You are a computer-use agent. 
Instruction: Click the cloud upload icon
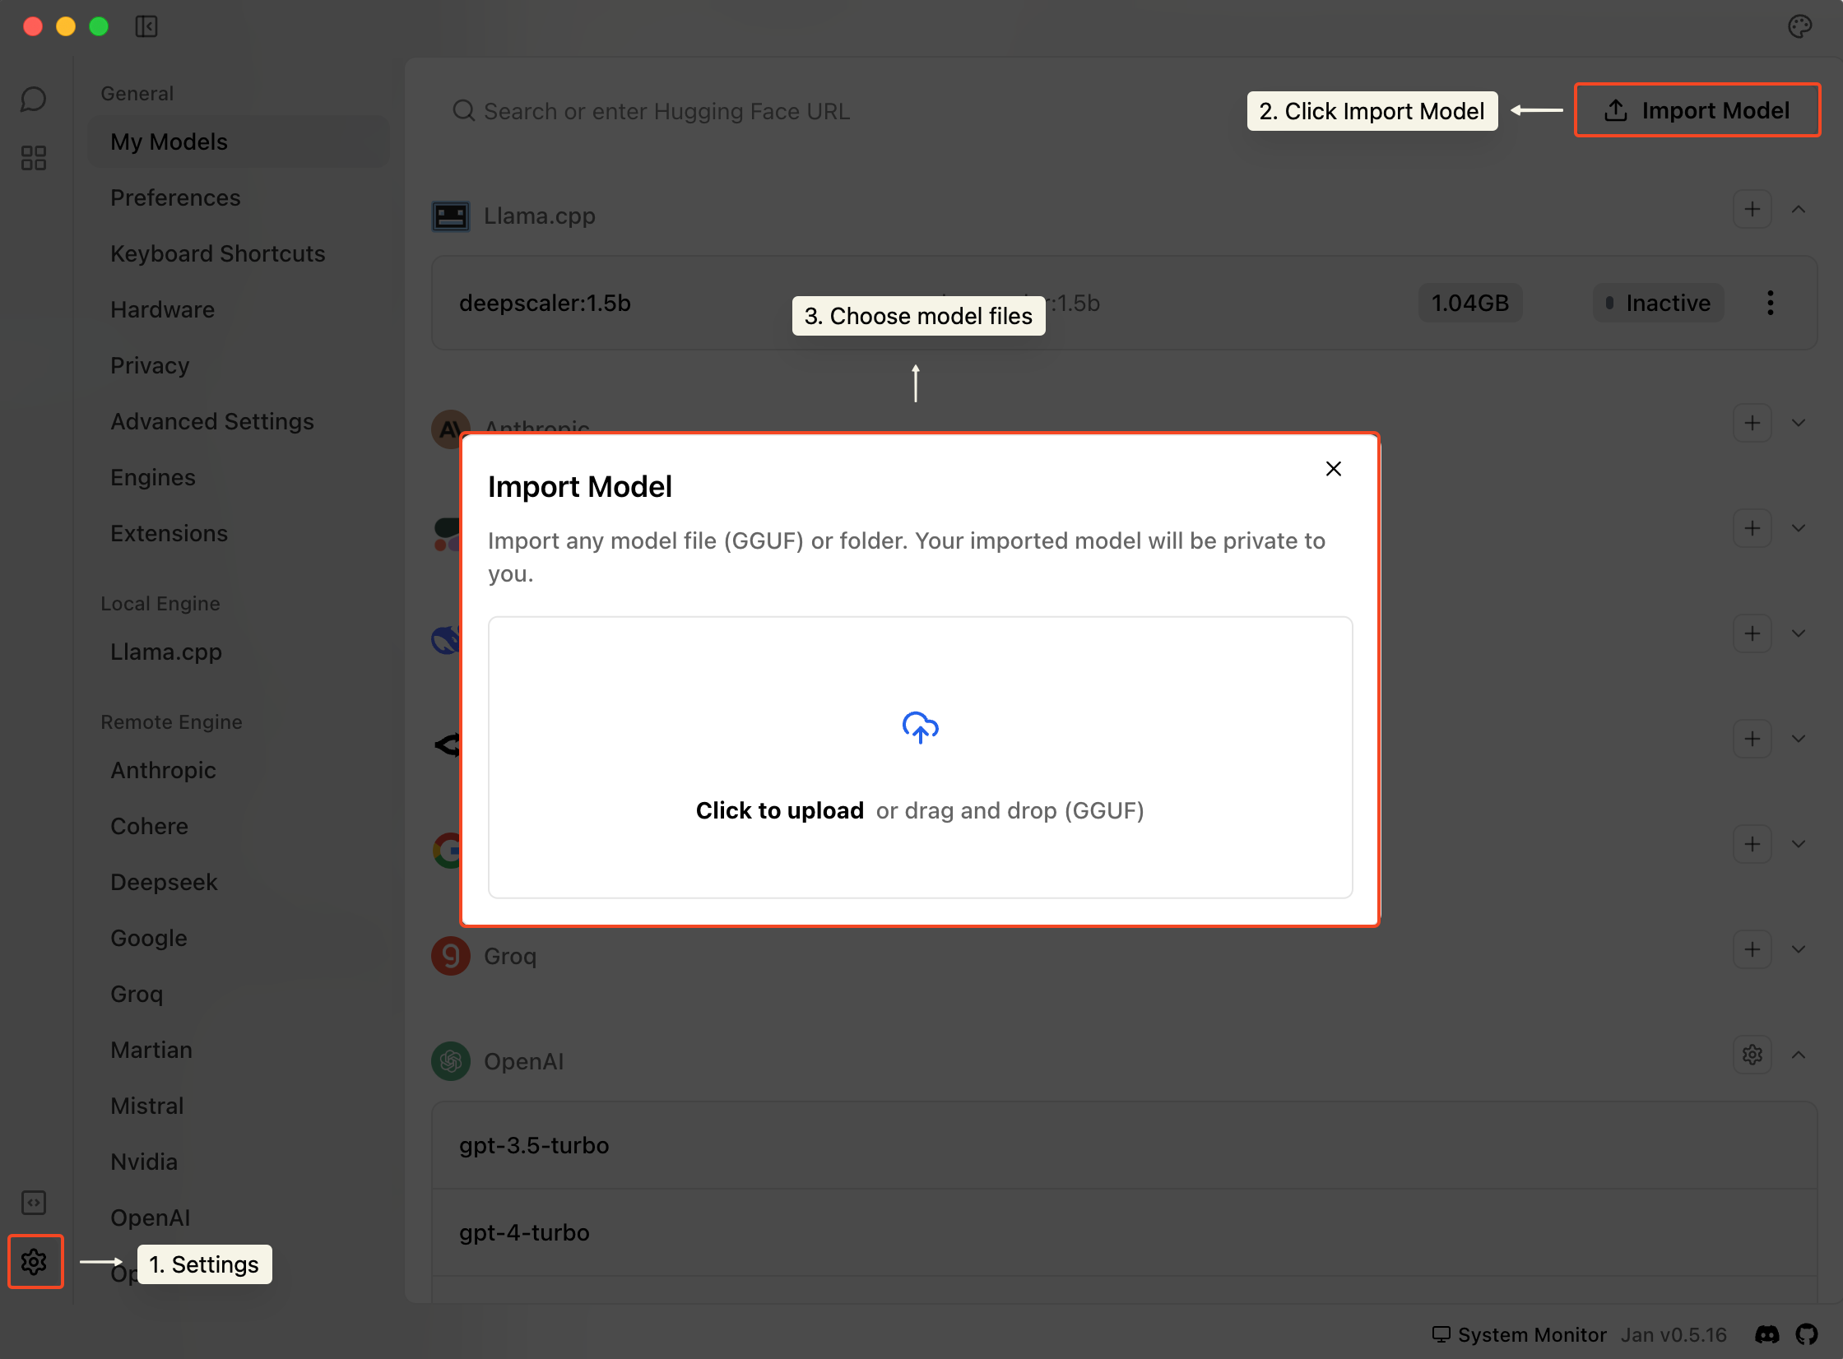coord(920,727)
